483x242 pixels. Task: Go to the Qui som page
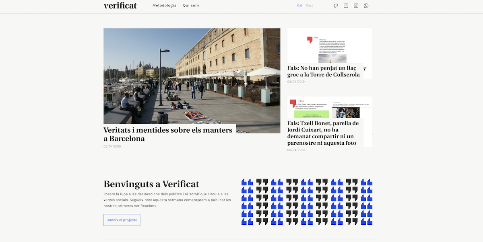[x=191, y=6]
